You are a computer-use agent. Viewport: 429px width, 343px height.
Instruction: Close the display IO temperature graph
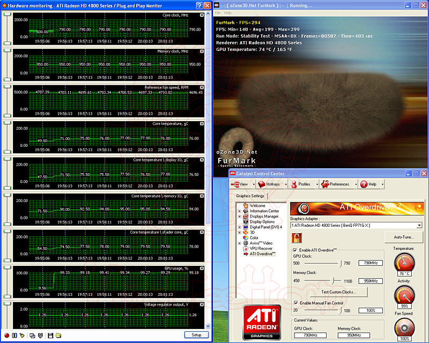click(202, 160)
